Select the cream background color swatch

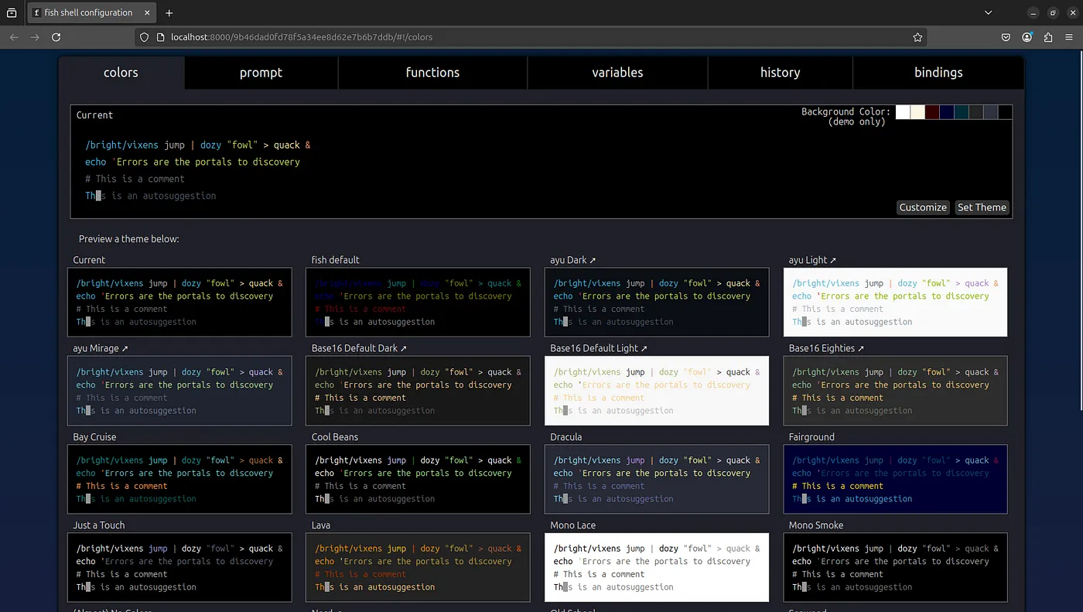[x=917, y=112]
